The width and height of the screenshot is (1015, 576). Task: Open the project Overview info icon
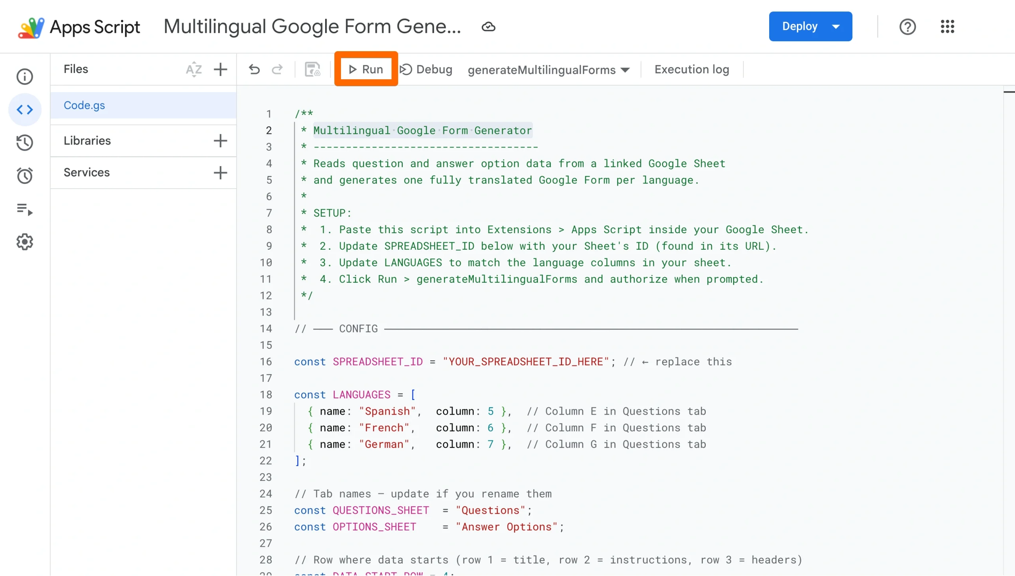pos(25,77)
